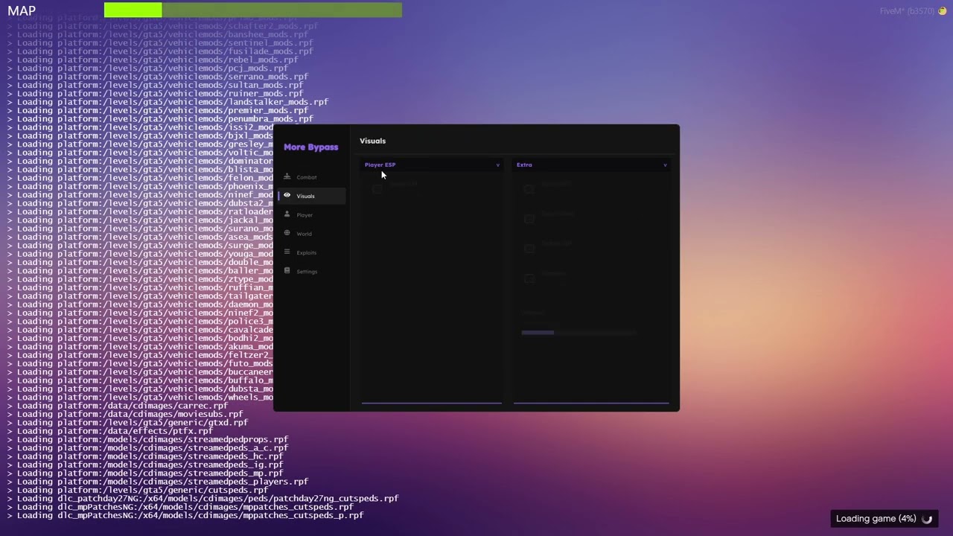Adjust the slider in the Extra panel
Image resolution: width=953 pixels, height=536 pixels.
tap(579, 333)
